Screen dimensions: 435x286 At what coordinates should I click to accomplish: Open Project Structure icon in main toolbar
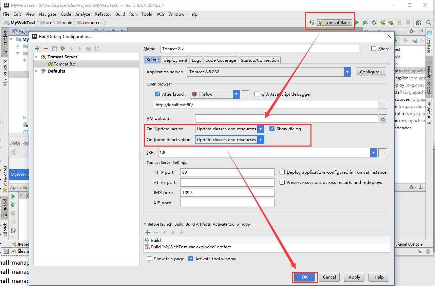click(418, 22)
